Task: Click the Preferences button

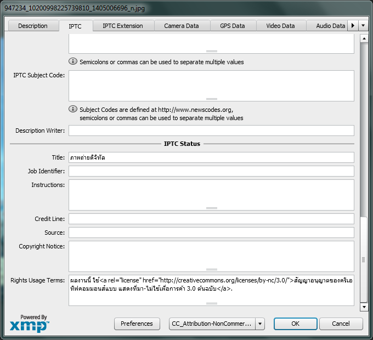Action: coord(137,324)
